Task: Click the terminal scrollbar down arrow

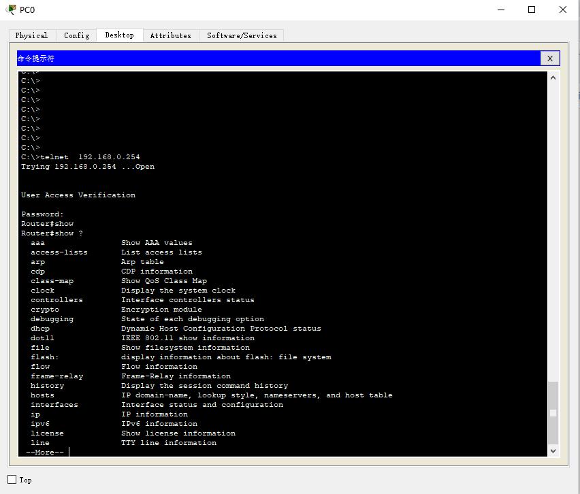Action: click(553, 450)
